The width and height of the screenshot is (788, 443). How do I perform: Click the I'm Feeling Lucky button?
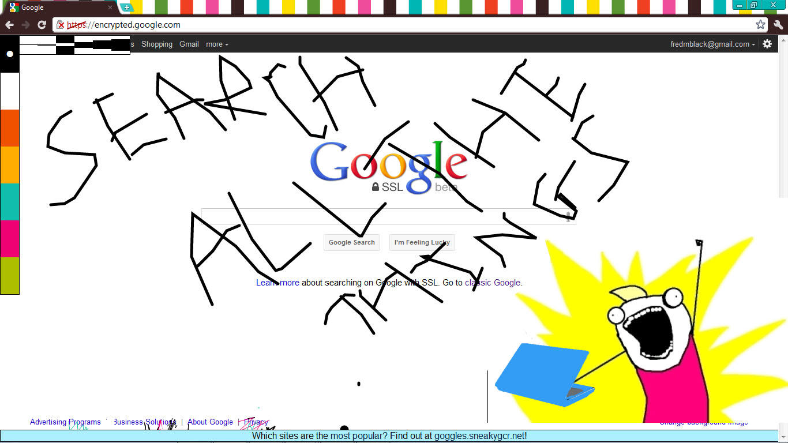[x=422, y=242]
